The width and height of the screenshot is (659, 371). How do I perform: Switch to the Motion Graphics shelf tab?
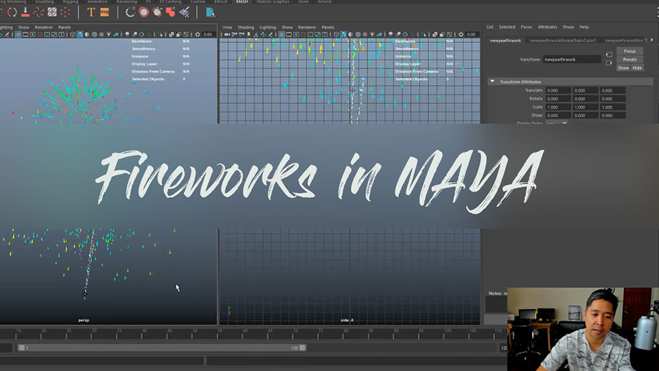click(273, 1)
